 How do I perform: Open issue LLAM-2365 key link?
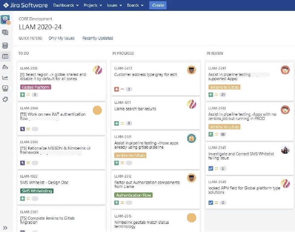pyautogui.click(x=29, y=142)
